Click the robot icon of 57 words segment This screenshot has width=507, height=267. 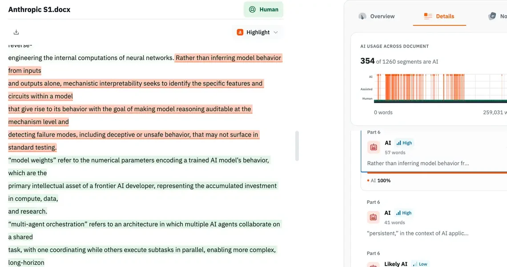coord(374,147)
